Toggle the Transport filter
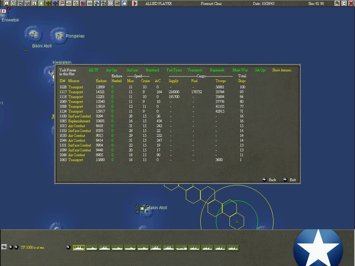Image resolution: width=355 pixels, height=266 pixels. click(x=195, y=70)
